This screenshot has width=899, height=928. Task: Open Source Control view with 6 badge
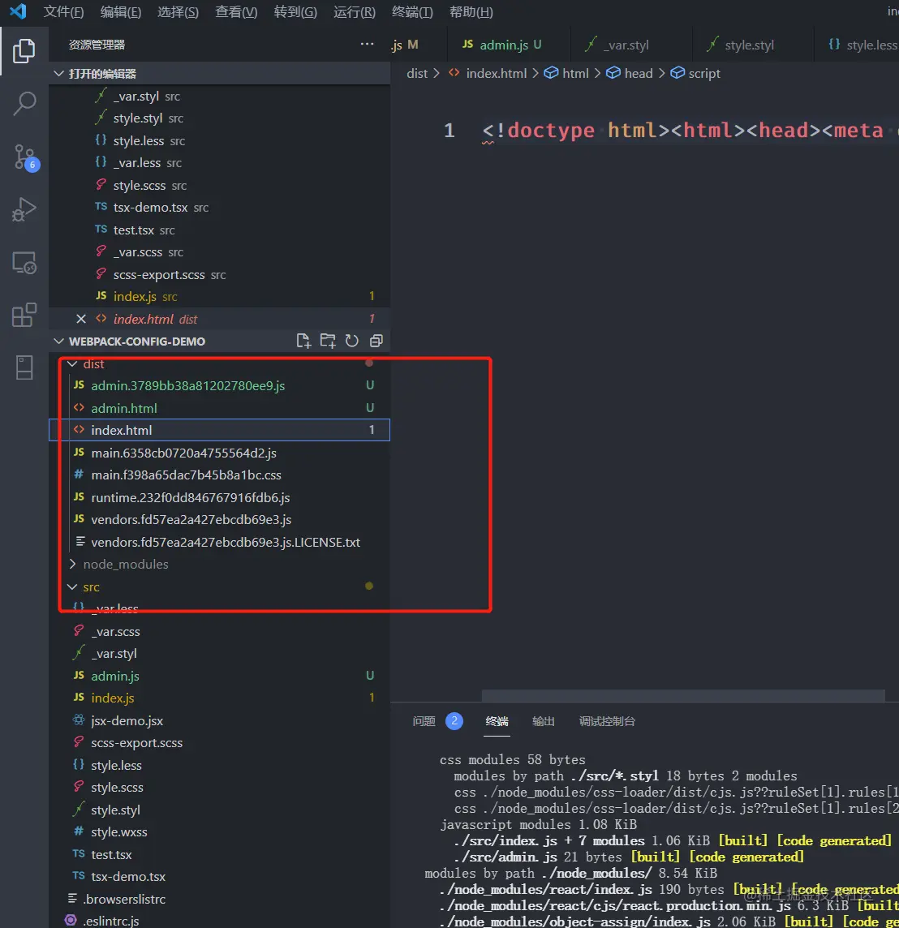coord(25,157)
